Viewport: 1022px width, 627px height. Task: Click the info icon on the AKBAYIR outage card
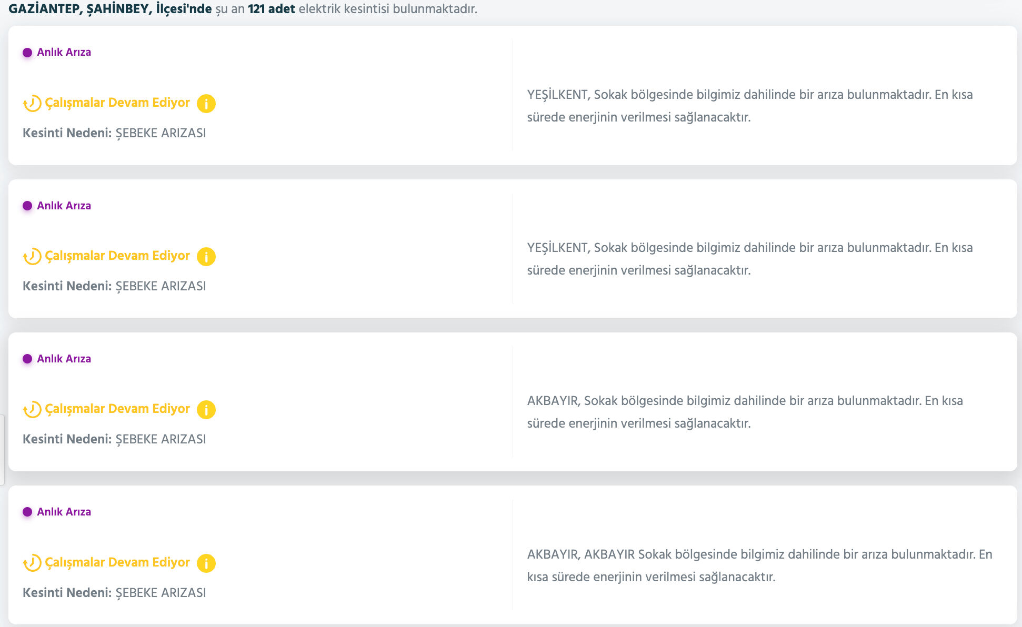pos(206,409)
